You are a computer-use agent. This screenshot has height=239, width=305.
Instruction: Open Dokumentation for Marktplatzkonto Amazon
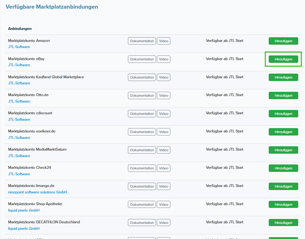click(142, 41)
